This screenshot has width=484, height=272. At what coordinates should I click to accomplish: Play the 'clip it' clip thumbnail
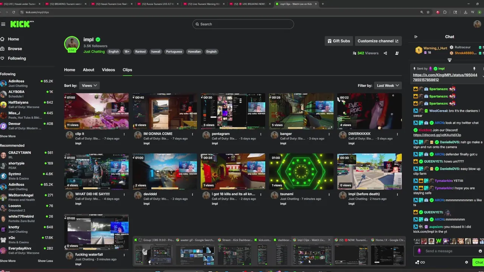(96, 111)
